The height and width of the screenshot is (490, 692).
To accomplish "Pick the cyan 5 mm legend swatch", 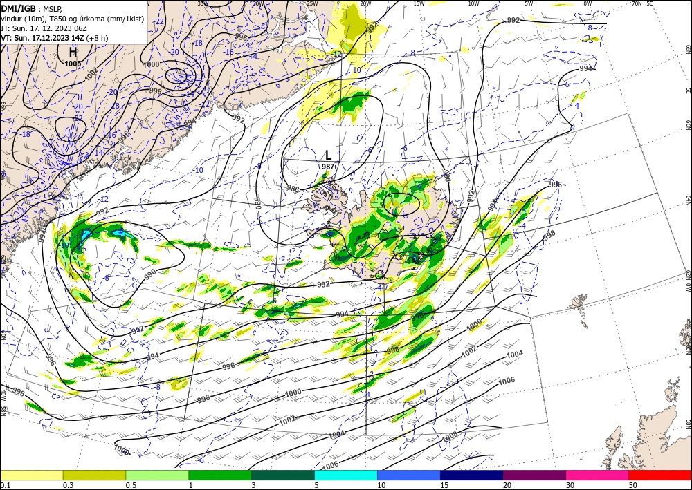I will pos(346,475).
